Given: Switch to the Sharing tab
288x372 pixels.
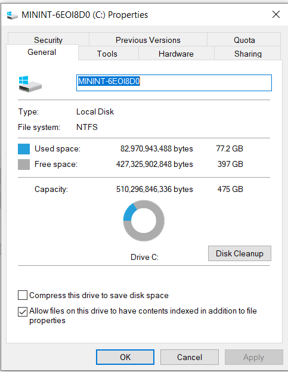Looking at the screenshot, I should (x=247, y=54).
